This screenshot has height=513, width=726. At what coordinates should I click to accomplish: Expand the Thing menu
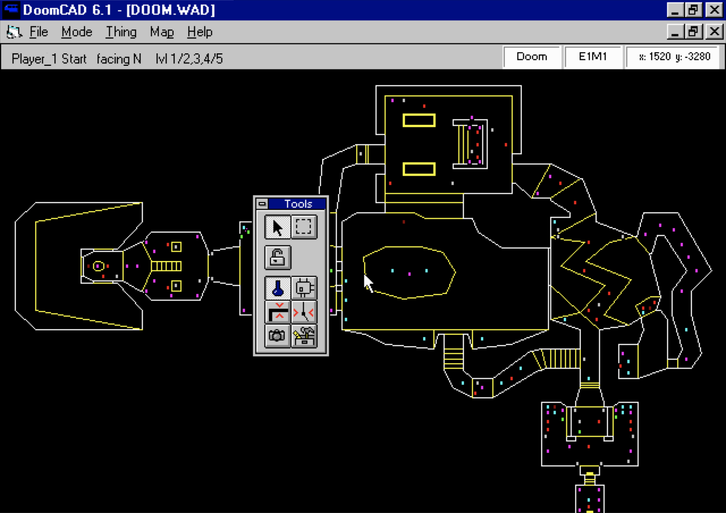pos(121,32)
